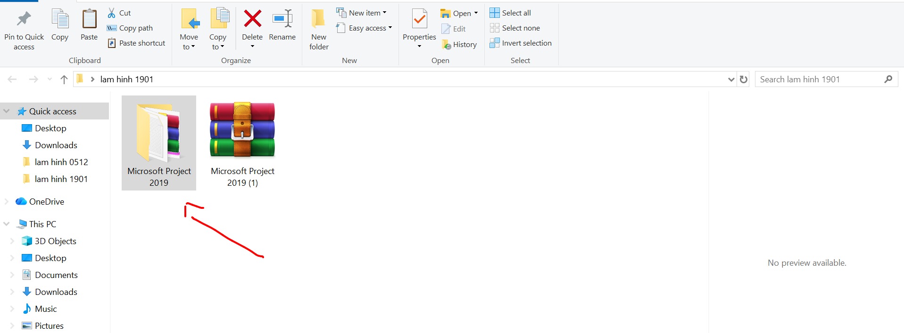Click Invert selection button

(x=521, y=43)
